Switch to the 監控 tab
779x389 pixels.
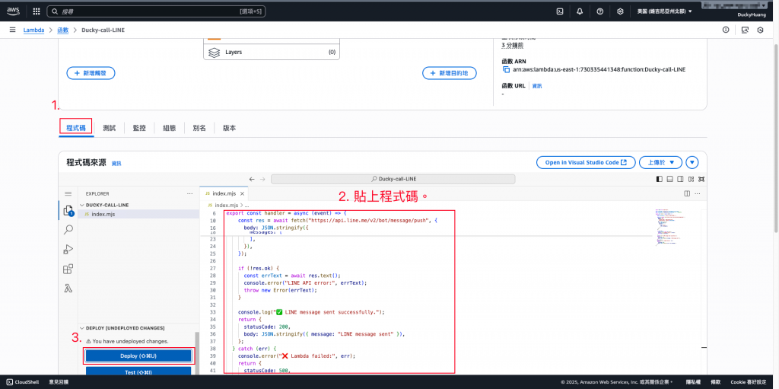(139, 129)
